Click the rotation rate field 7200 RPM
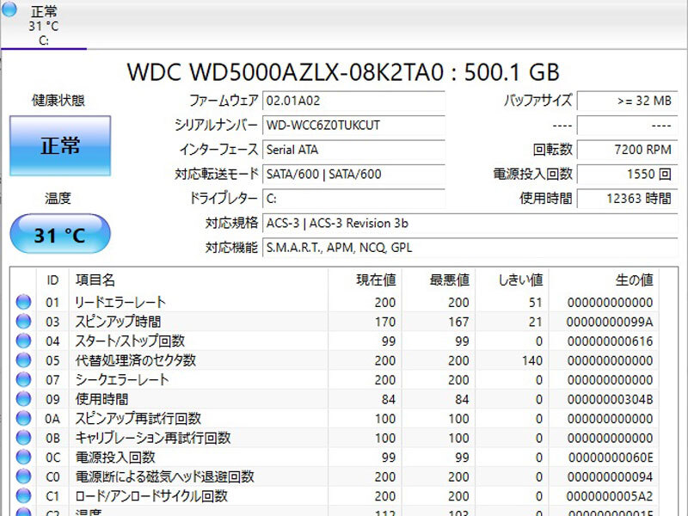The width and height of the screenshot is (688, 516). coord(628,150)
